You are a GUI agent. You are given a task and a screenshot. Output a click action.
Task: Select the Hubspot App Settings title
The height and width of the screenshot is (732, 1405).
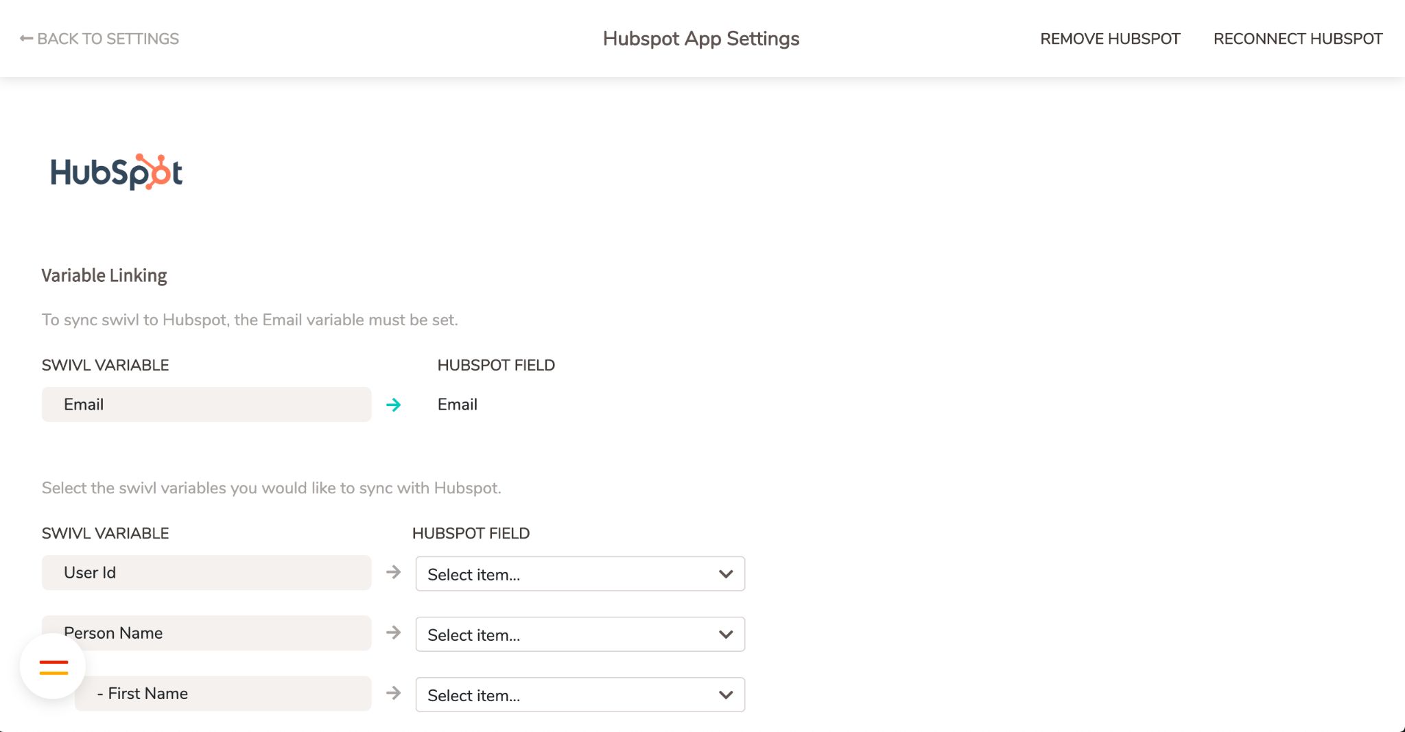[x=700, y=38]
